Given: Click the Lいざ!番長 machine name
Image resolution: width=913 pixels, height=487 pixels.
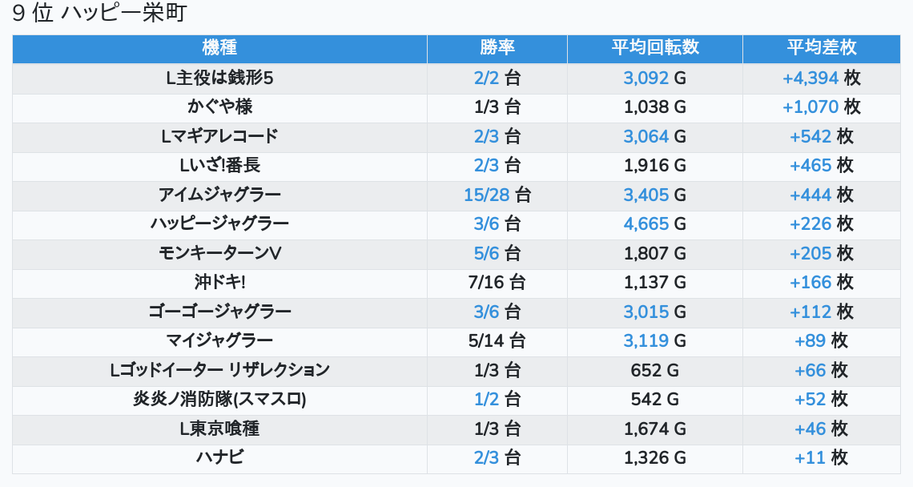Looking at the screenshot, I should pyautogui.click(x=219, y=166).
